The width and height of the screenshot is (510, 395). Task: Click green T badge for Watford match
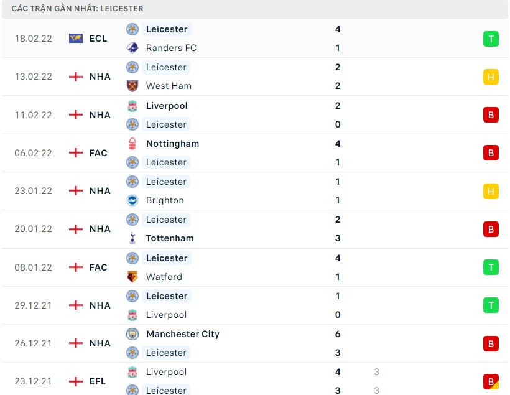(491, 267)
